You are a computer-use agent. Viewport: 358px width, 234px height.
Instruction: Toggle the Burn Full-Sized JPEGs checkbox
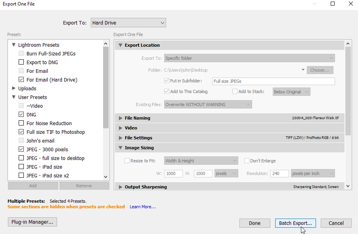tap(21, 53)
